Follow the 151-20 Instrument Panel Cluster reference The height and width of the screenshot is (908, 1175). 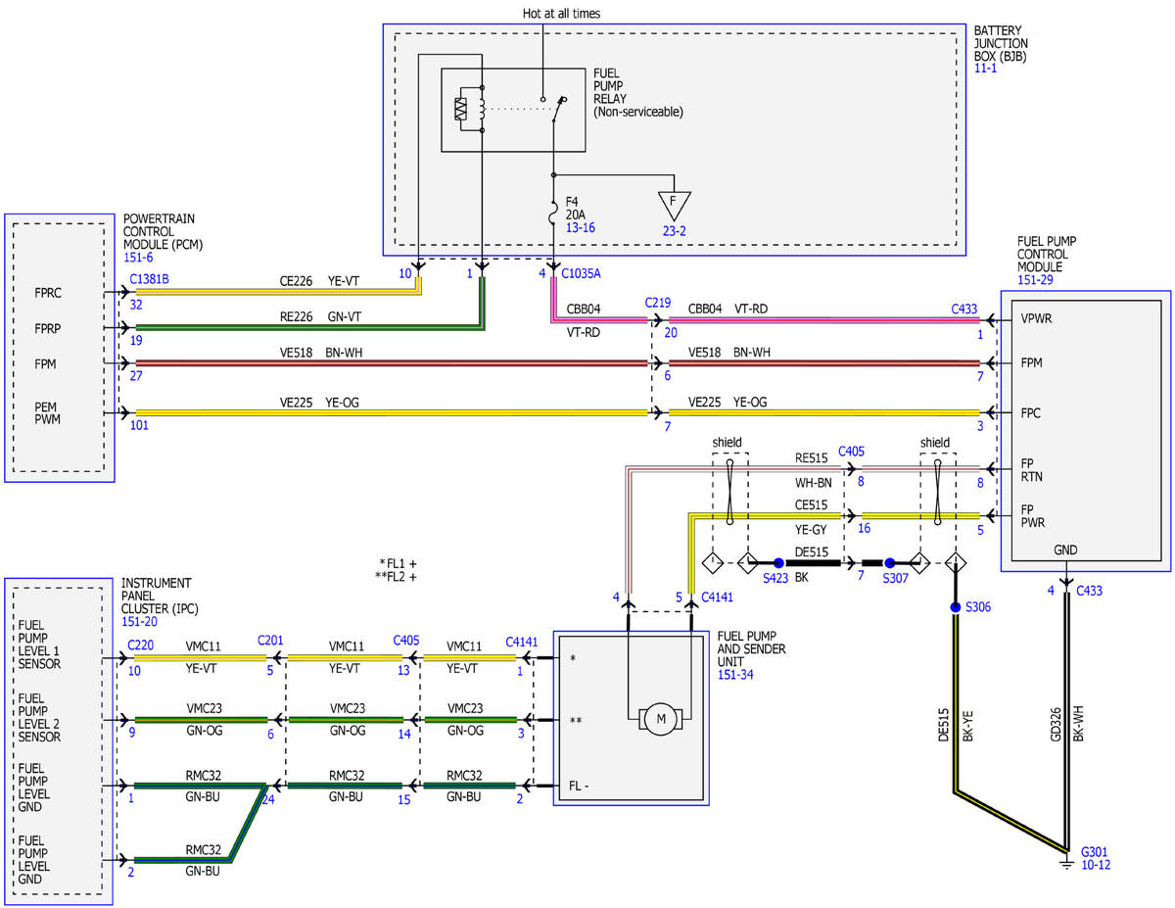[141, 622]
